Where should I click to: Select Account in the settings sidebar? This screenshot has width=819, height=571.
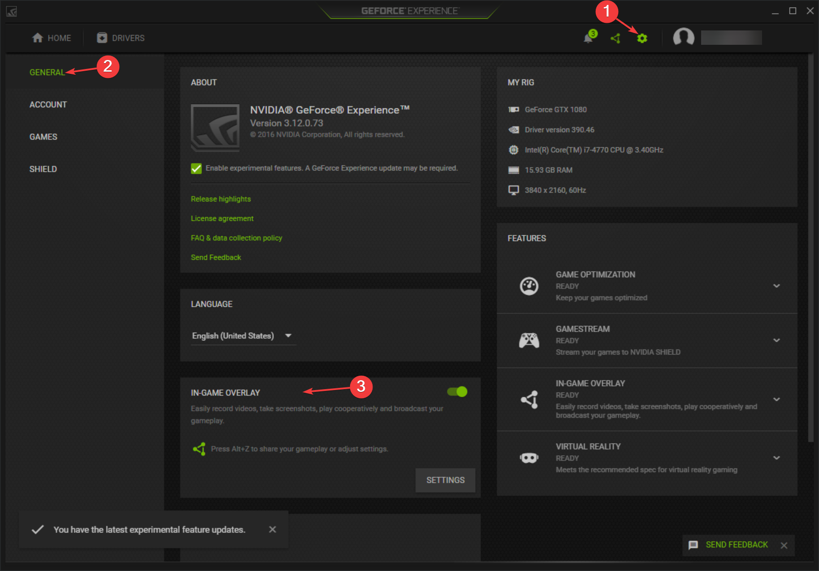(x=48, y=104)
